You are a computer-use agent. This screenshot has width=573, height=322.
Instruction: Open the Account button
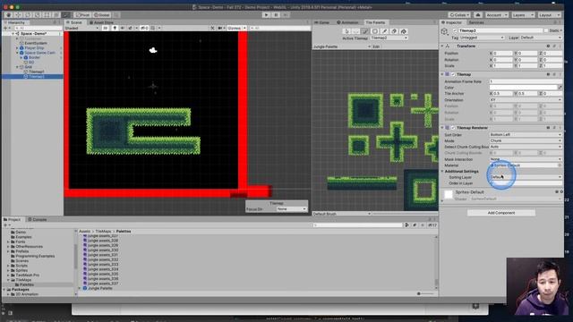(x=496, y=15)
